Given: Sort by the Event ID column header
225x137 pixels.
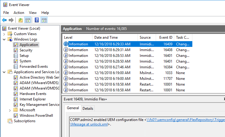Looking at the screenshot, I should pos(165,38).
